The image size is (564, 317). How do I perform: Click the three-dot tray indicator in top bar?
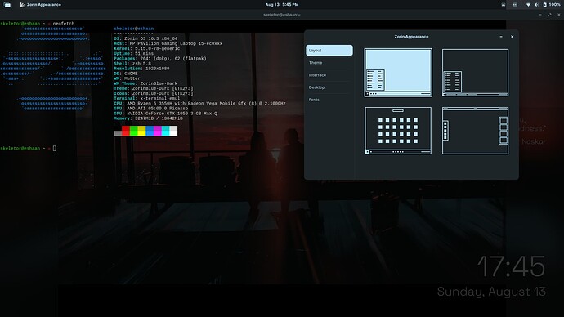[x=515, y=5]
